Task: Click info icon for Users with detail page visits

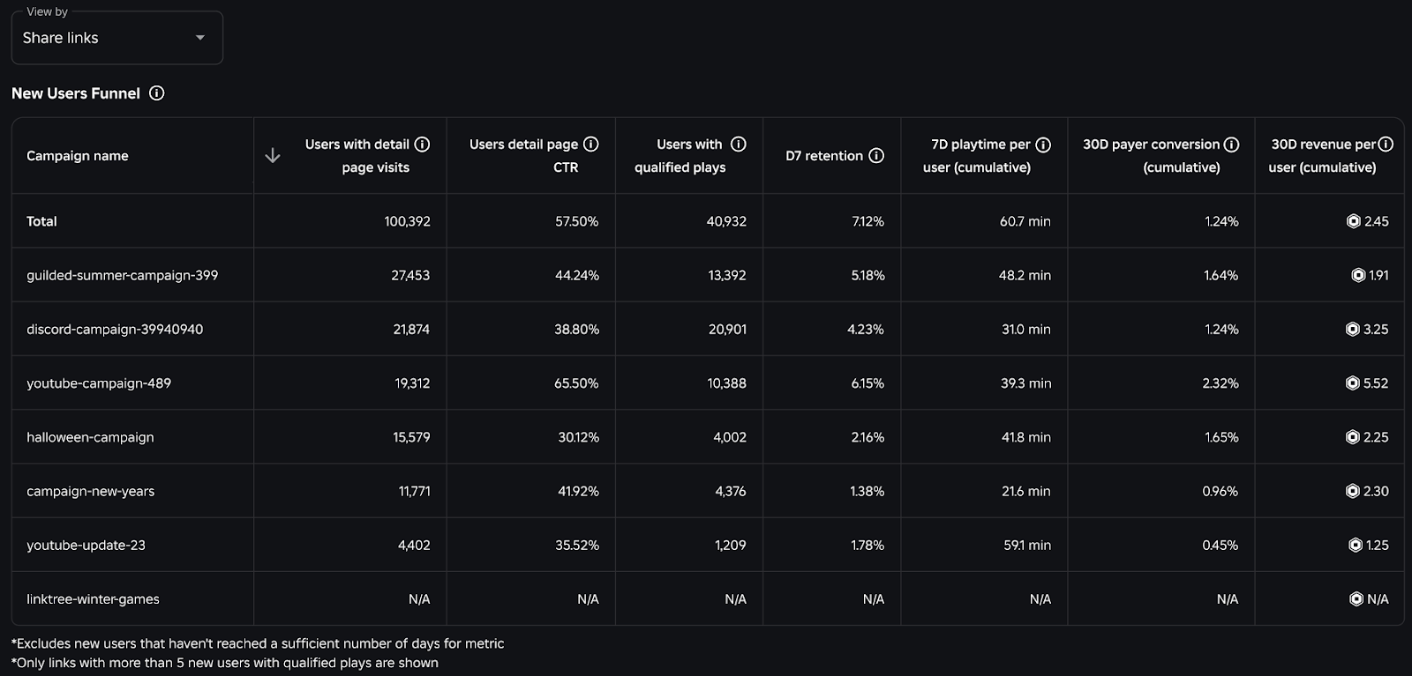Action: tap(423, 145)
